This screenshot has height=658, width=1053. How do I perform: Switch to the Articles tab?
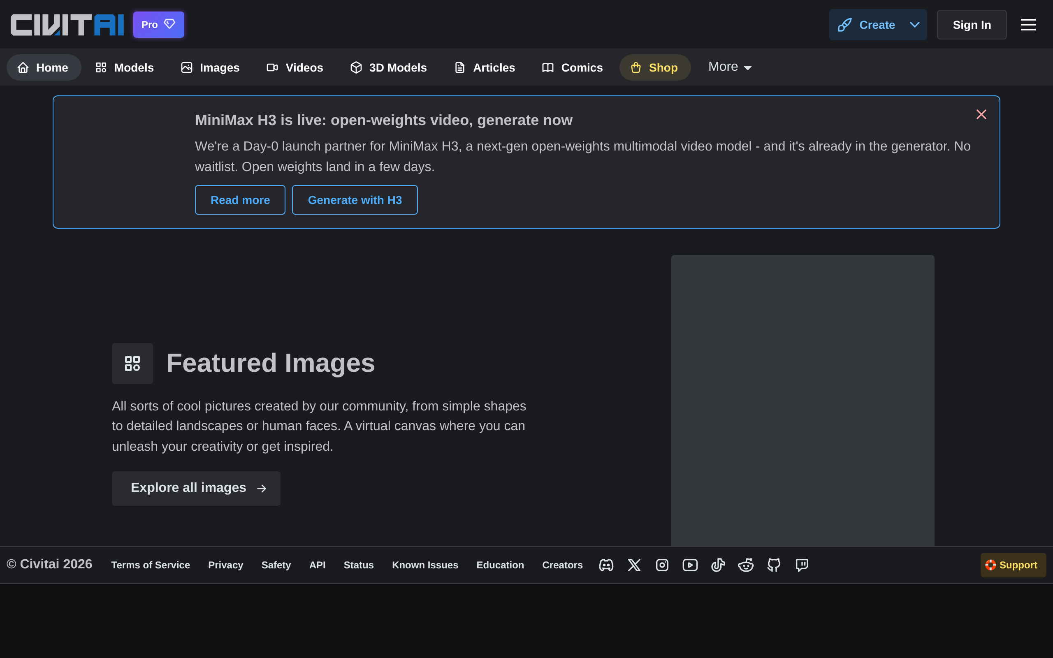pos(485,67)
